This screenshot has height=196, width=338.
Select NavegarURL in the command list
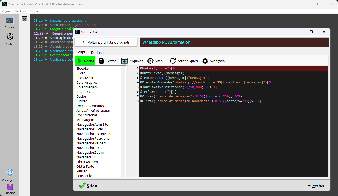point(86,157)
